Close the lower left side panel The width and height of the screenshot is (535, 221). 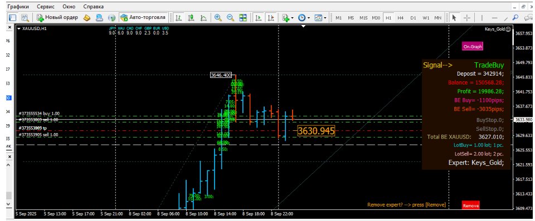click(x=9, y=156)
